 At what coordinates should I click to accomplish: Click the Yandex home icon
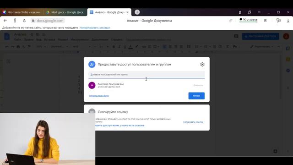[x=15, y=21]
